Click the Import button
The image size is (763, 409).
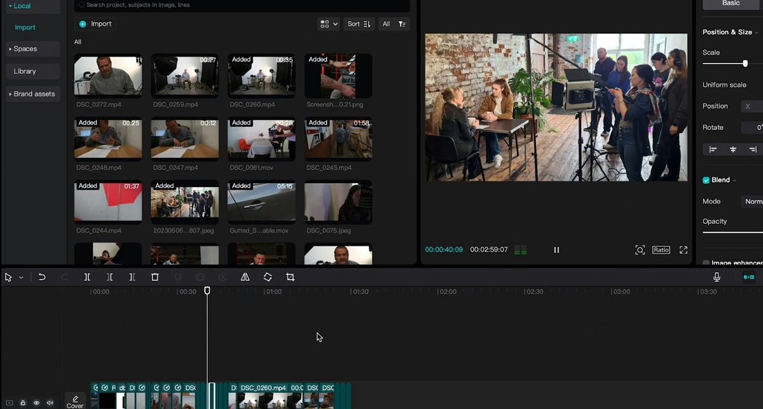coord(95,24)
